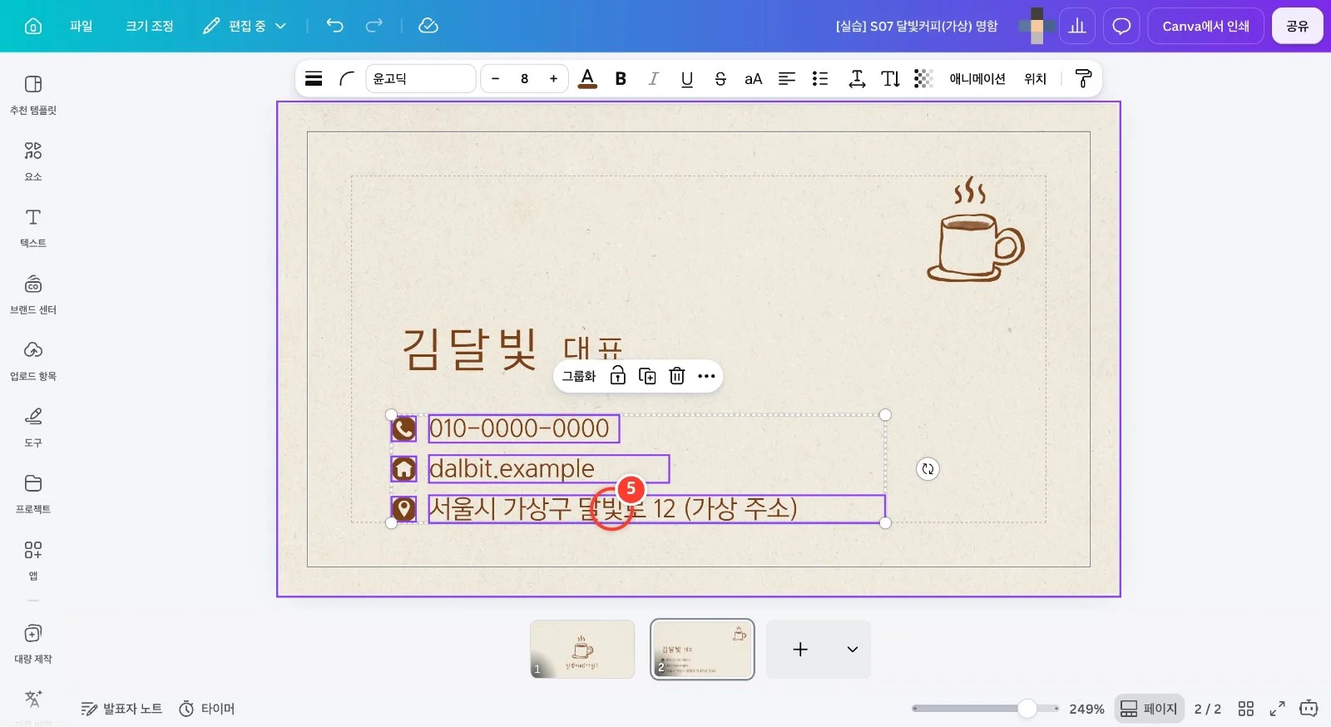Click Canva에서 인쇄 button
Image resolution: width=1331 pixels, height=727 pixels.
click(1205, 26)
